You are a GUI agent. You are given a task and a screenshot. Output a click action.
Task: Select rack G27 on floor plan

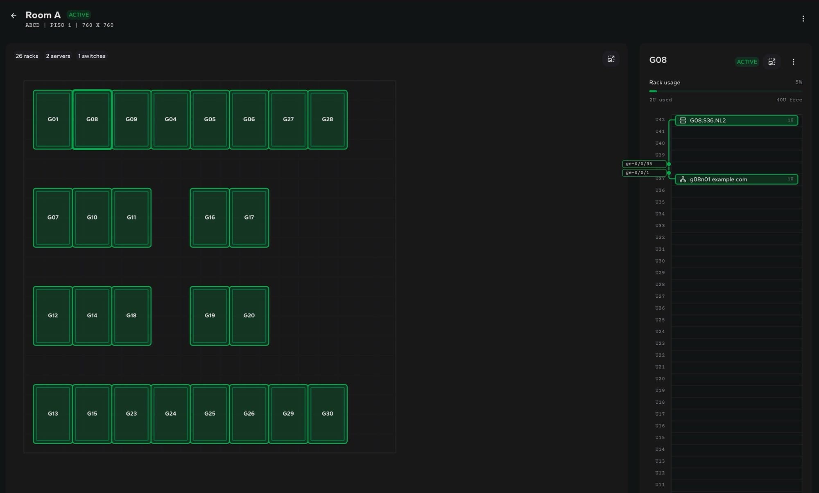tap(289, 120)
